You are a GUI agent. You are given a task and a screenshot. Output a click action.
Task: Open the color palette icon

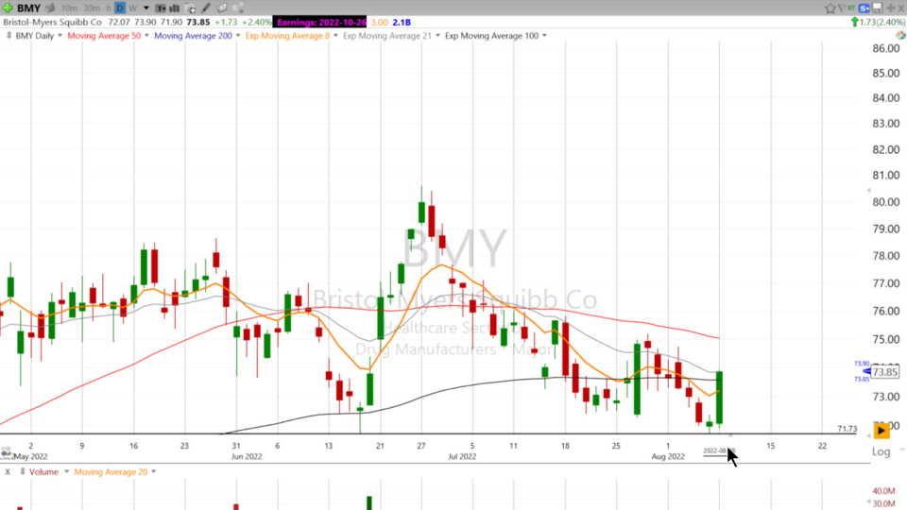tap(900, 35)
